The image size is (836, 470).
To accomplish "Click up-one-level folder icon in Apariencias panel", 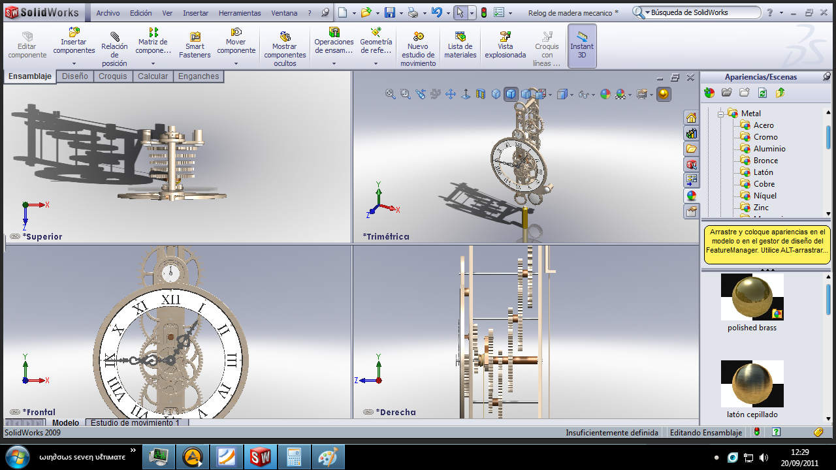I will tap(780, 93).
